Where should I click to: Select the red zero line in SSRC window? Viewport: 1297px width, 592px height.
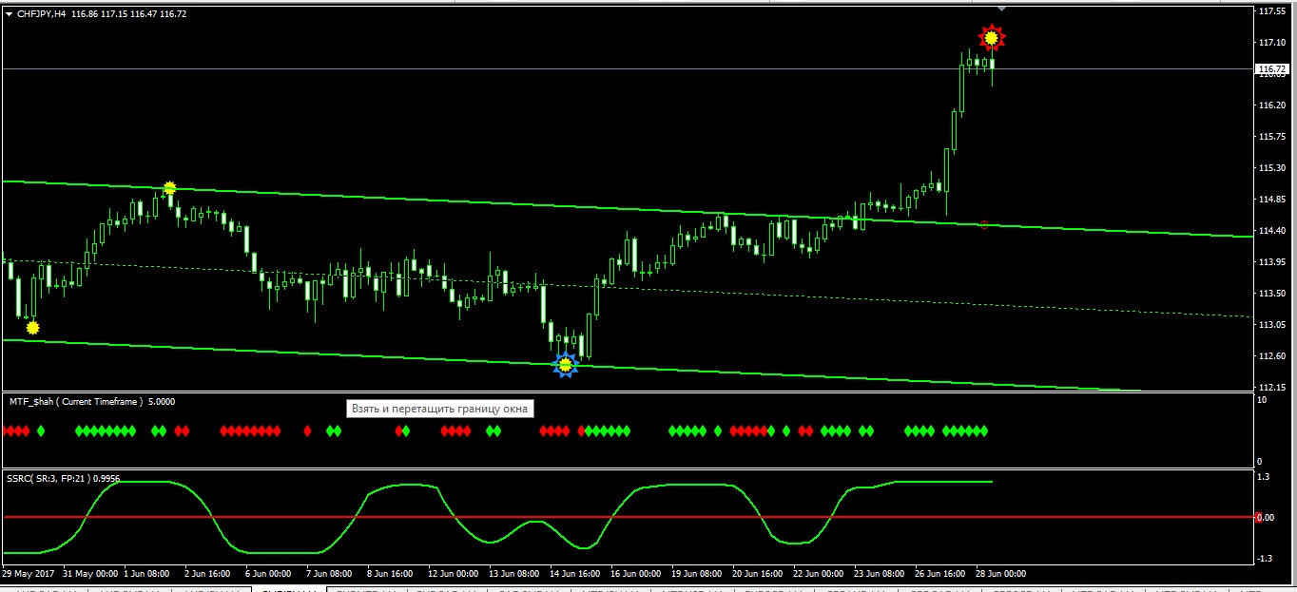[628, 517]
